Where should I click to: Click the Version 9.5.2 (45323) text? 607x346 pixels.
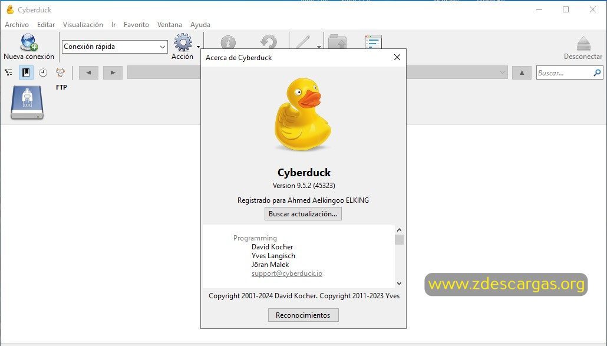[x=304, y=186]
